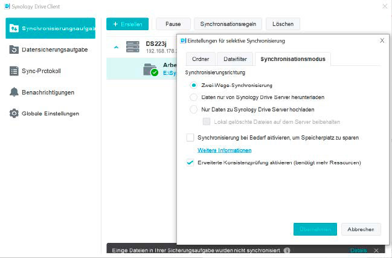Image resolution: width=392 pixels, height=258 pixels.
Task: Open Synchronisierungsaufgabe in the sidebar
Action: pyautogui.click(x=50, y=28)
